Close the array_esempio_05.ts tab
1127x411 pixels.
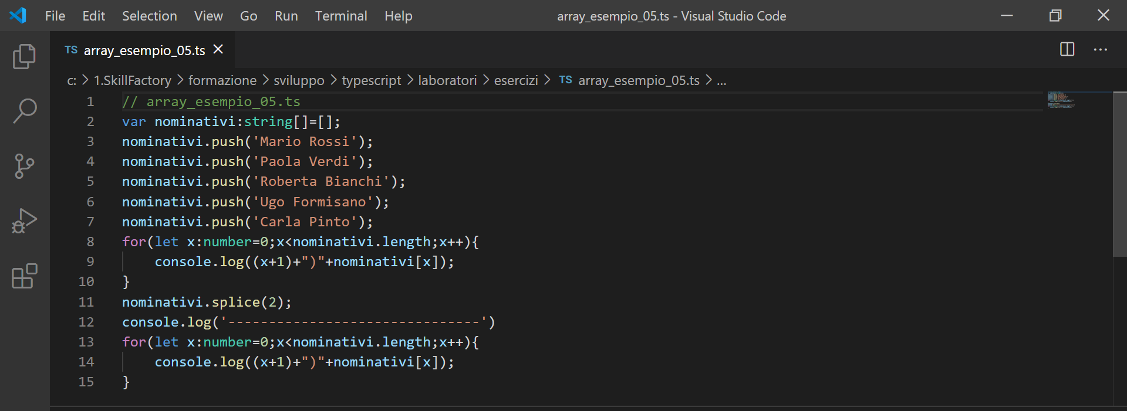pos(218,50)
